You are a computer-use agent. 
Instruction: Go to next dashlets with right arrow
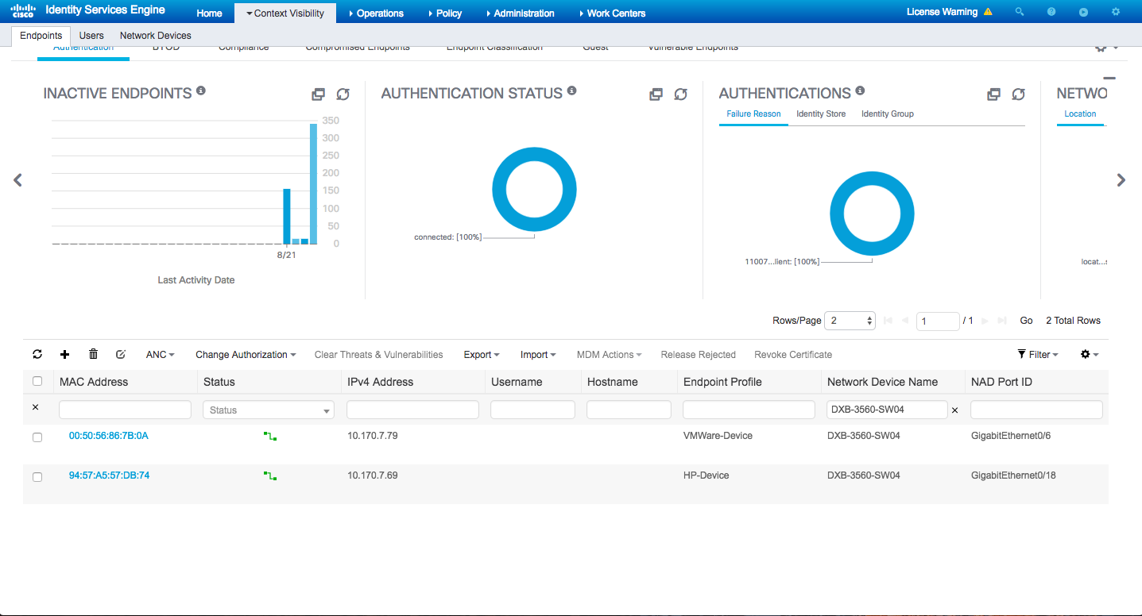coord(1121,180)
